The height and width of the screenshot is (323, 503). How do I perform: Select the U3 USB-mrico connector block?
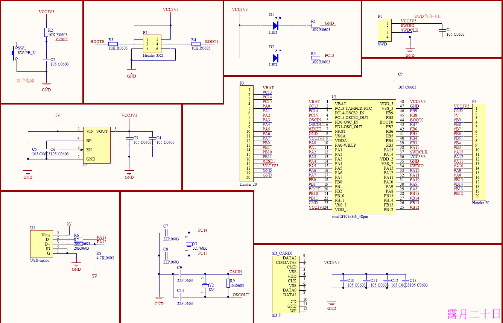coord(42,244)
